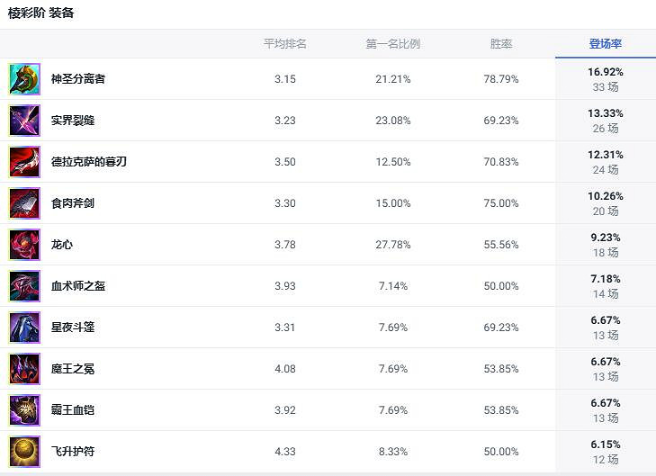
Task: Click the 棱彩阶 装备 section heading
Action: click(x=41, y=13)
